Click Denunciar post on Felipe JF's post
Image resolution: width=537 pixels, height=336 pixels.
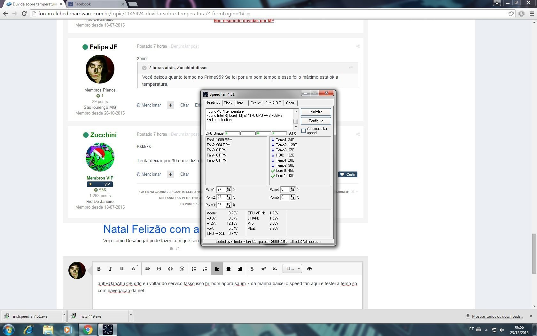[x=185, y=46]
